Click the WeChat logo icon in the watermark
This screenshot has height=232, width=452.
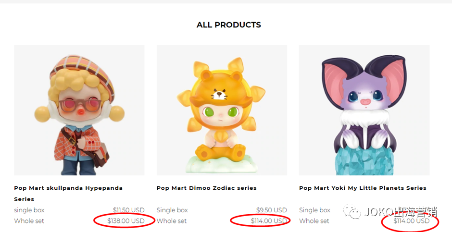(x=352, y=212)
